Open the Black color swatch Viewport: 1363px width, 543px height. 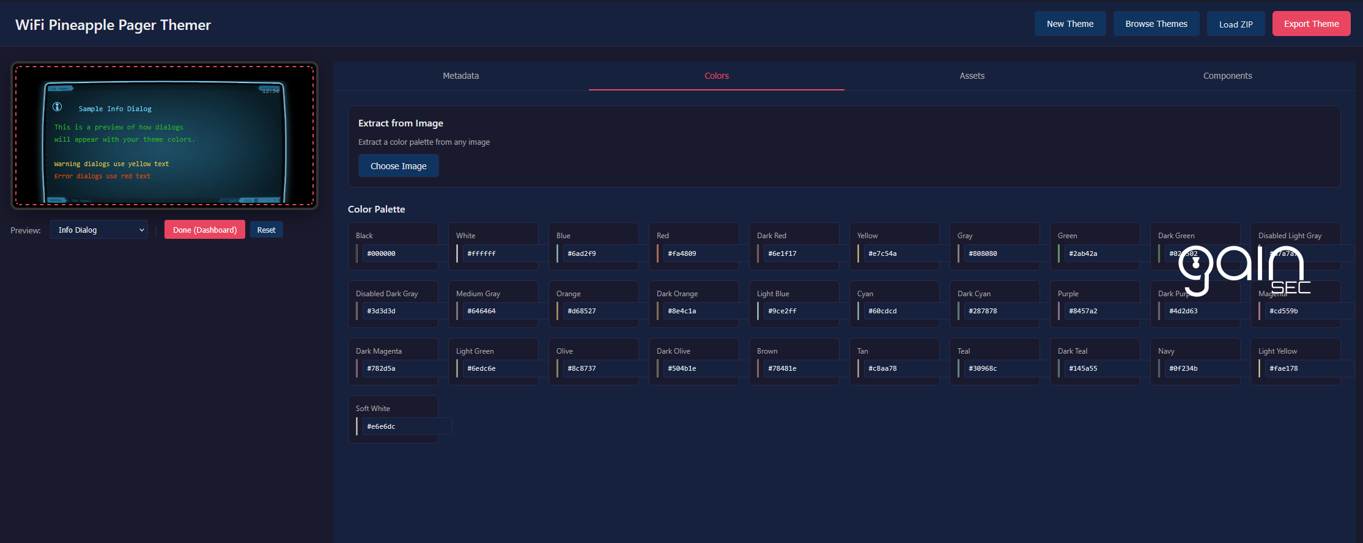pyautogui.click(x=357, y=253)
